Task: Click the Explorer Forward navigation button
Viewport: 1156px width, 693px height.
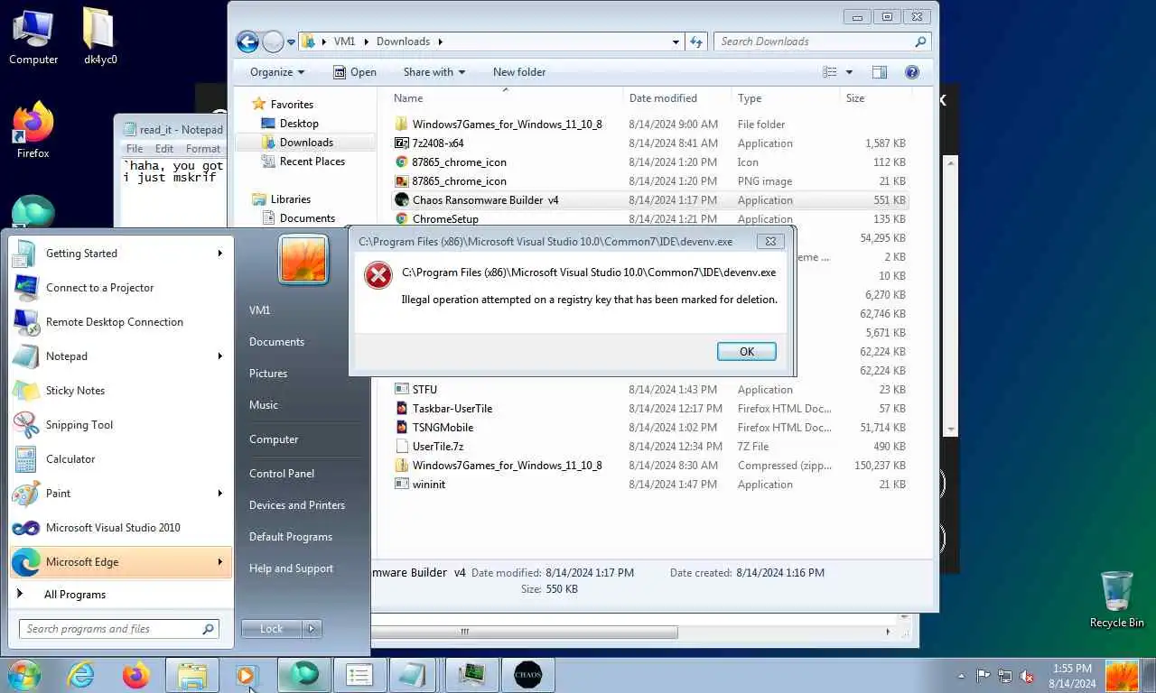Action: click(273, 42)
